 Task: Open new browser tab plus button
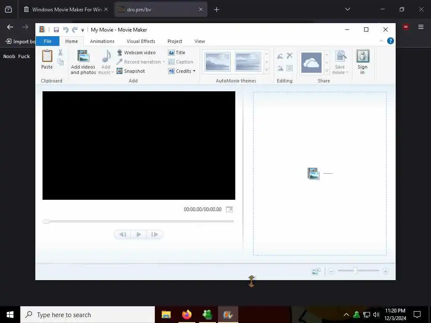pyautogui.click(x=217, y=10)
